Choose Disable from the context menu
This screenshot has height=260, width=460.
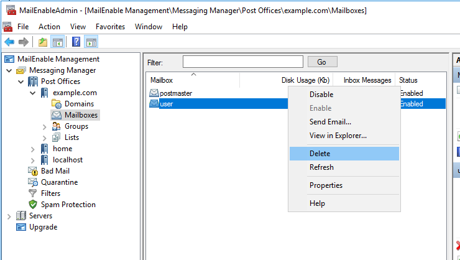(x=344, y=95)
